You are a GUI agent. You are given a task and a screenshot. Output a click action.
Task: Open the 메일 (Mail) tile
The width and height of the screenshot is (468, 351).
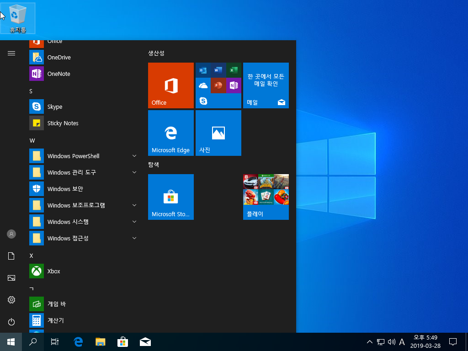(x=266, y=85)
